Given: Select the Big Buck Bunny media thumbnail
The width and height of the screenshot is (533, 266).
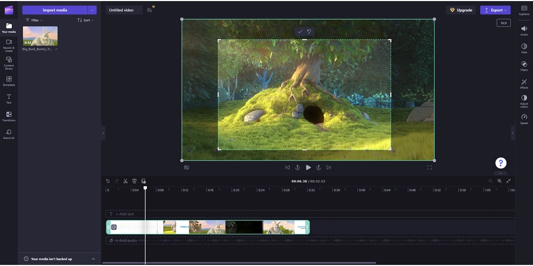Looking at the screenshot, I should point(40,36).
